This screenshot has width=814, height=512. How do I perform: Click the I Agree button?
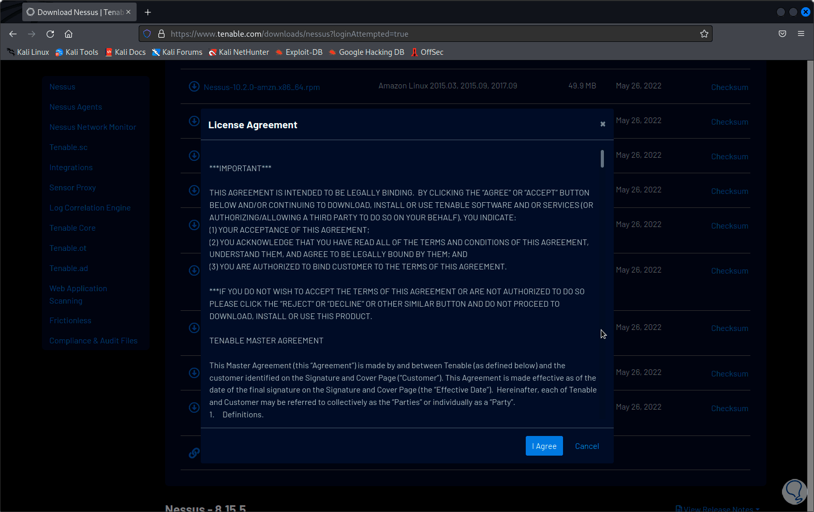click(x=544, y=446)
